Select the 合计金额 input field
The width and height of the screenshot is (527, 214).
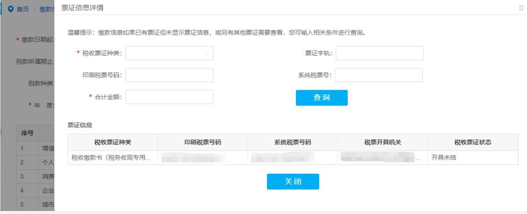point(169,97)
